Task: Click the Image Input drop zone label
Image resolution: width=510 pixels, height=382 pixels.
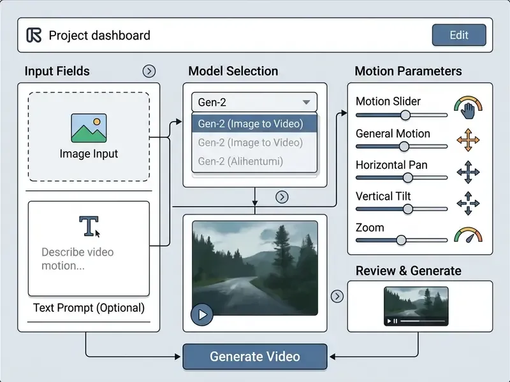Action: [x=89, y=153]
